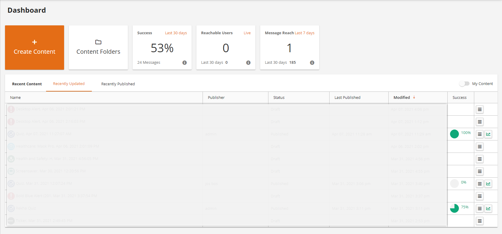Open menu for Quiz Mar 31 row
The image size is (502, 234).
tap(480, 184)
